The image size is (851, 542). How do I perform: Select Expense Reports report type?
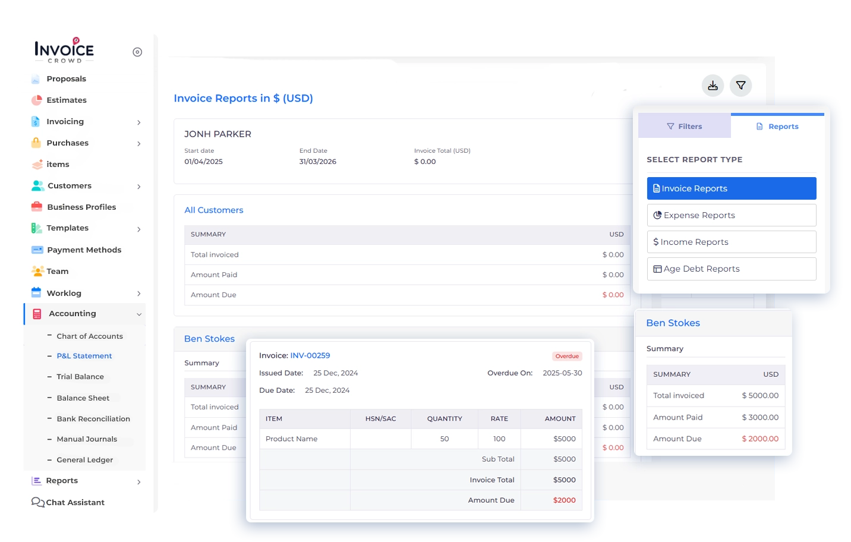[x=731, y=215]
